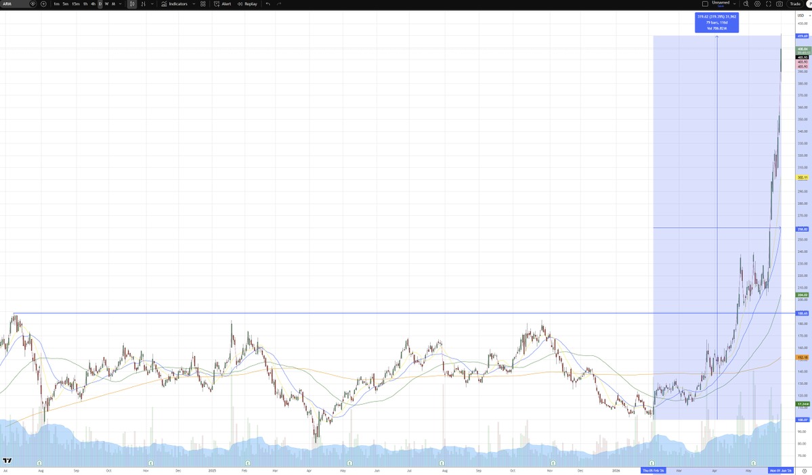Switch to the monthly M timeframe
812x475 pixels.
113,3
